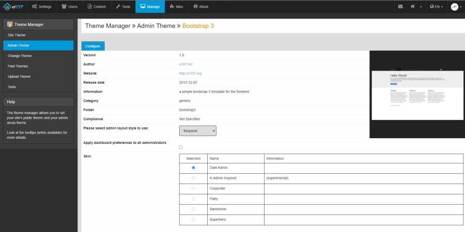Open Tools in the Theme Manager sidebar
This screenshot has width=465, height=232.
pyautogui.click(x=38, y=87)
